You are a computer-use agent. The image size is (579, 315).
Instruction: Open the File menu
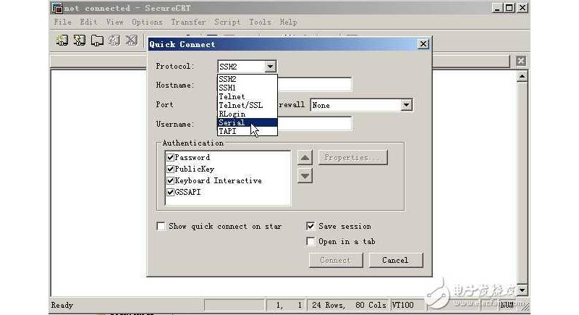click(x=63, y=22)
